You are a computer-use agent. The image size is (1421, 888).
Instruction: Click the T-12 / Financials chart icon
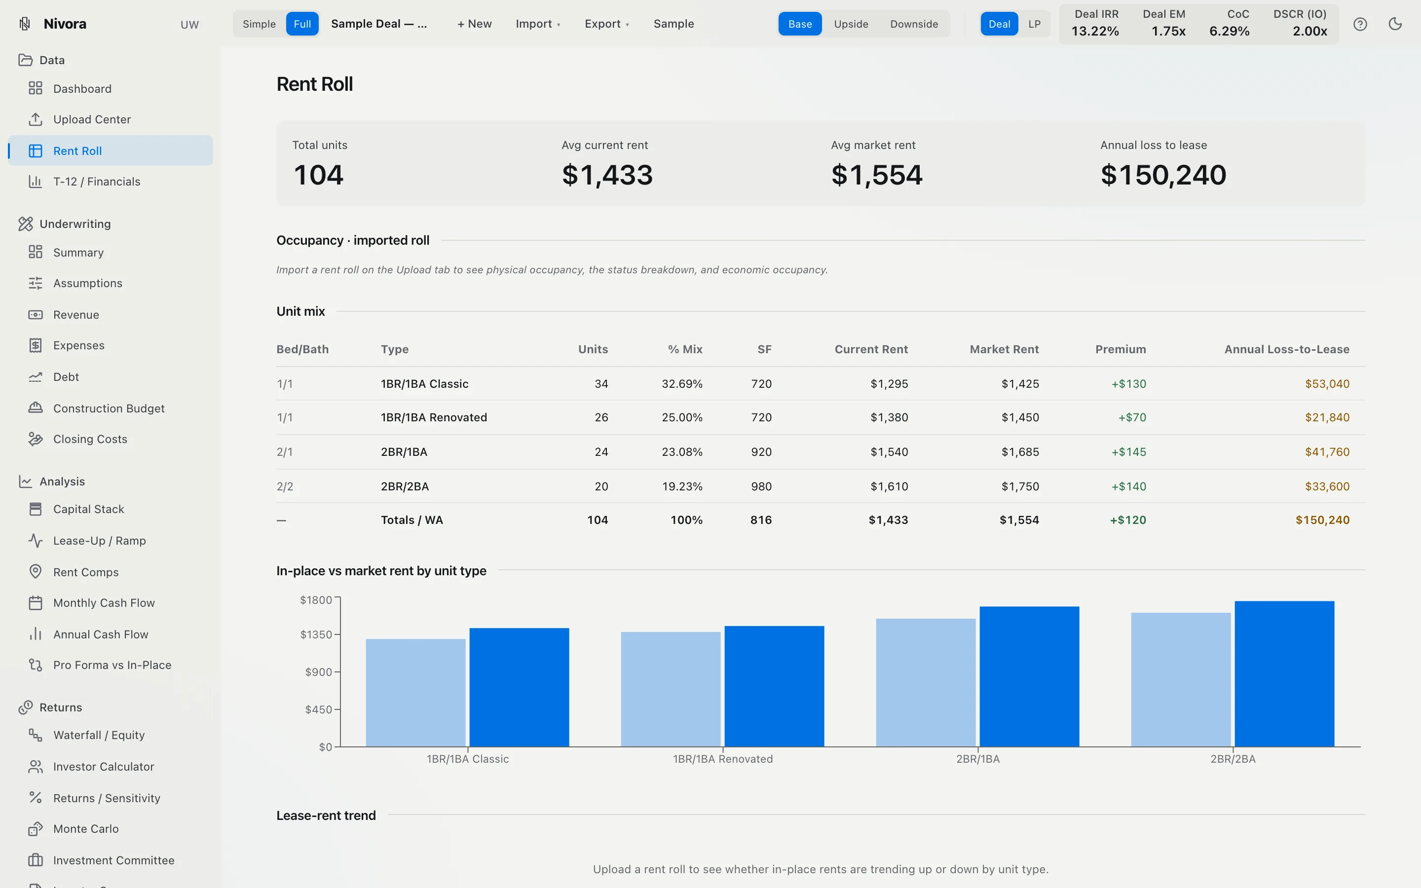[x=35, y=182]
